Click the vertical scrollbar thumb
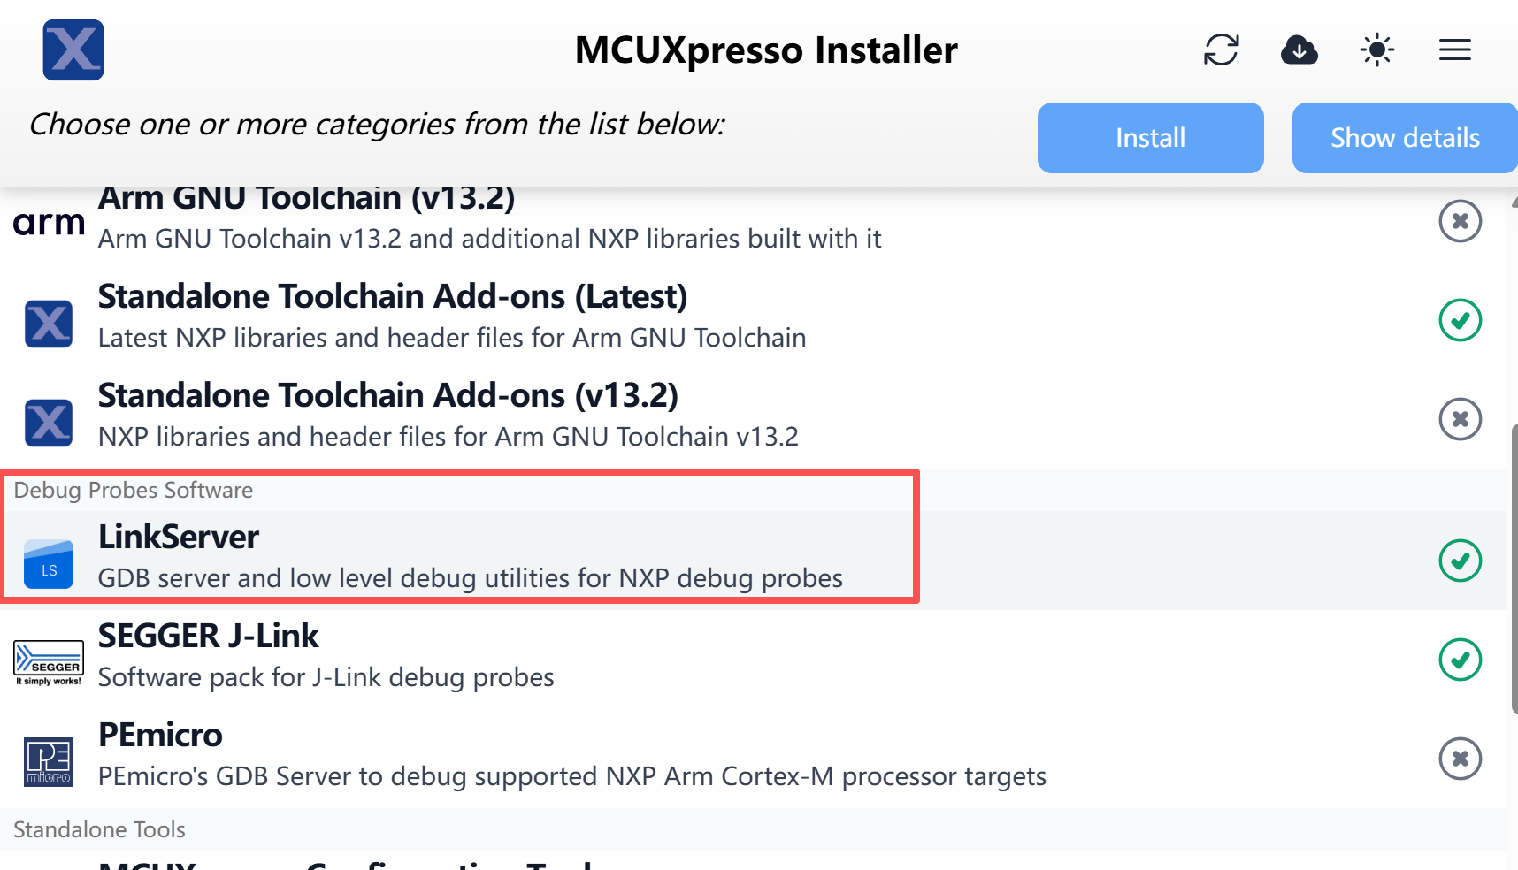 [x=1514, y=569]
